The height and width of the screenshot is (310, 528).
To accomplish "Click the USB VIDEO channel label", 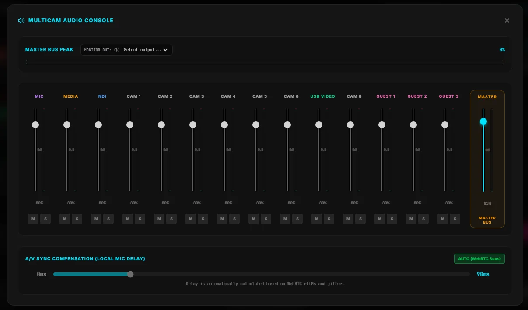I will coord(323,96).
